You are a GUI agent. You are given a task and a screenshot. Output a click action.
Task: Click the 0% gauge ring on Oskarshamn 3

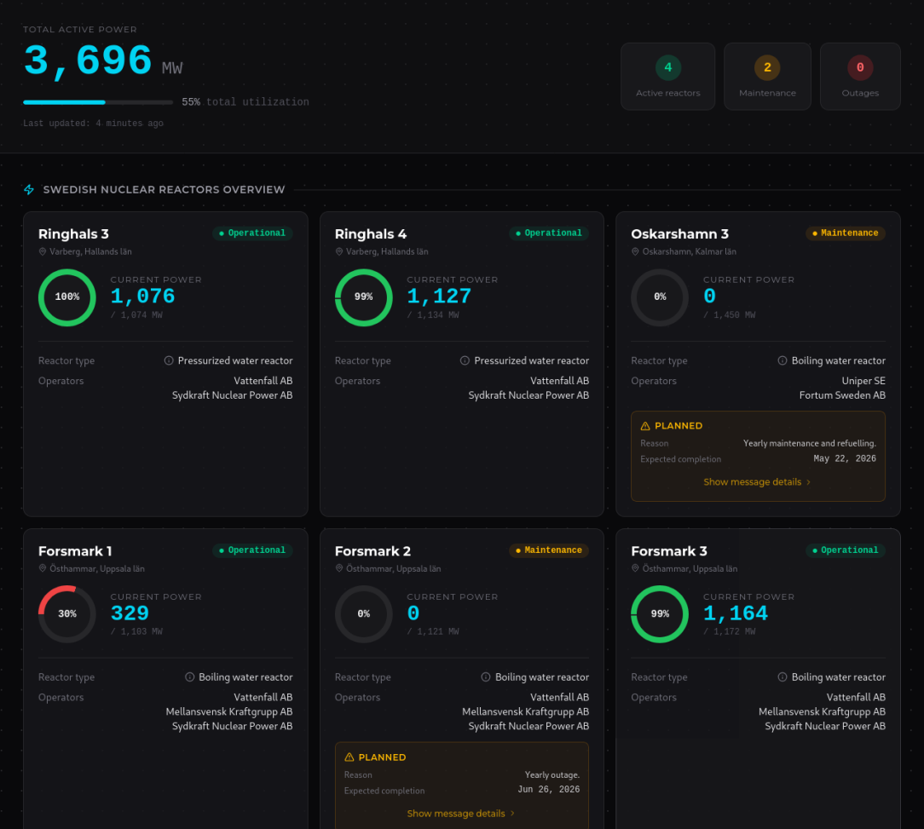tap(660, 297)
